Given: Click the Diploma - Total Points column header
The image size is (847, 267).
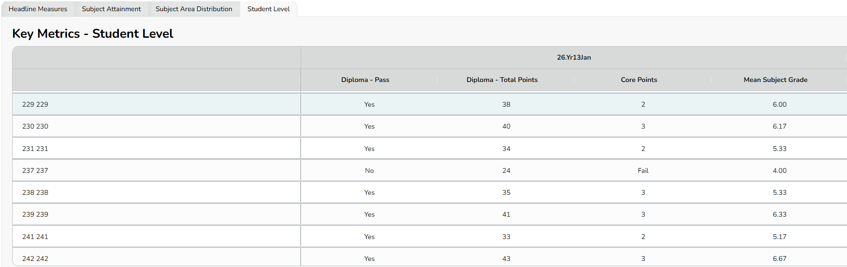Looking at the screenshot, I should (x=502, y=80).
